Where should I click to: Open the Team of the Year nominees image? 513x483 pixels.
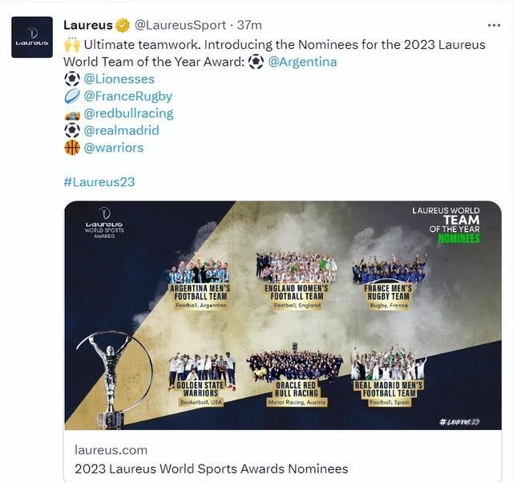click(x=283, y=315)
